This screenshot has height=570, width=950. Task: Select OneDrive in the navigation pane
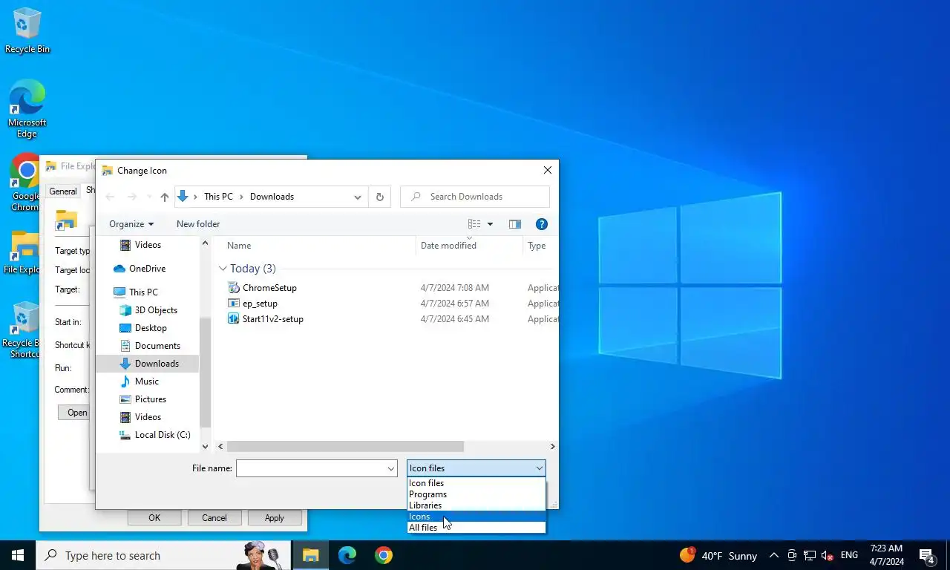tap(147, 269)
